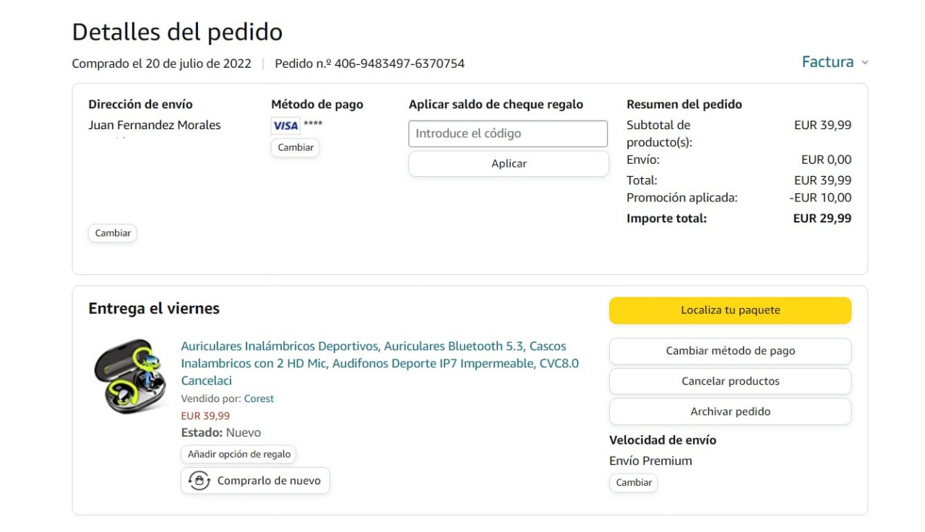Image resolution: width=925 pixels, height=532 pixels.
Task: Click Cambiar under payment method
Action: pos(296,147)
